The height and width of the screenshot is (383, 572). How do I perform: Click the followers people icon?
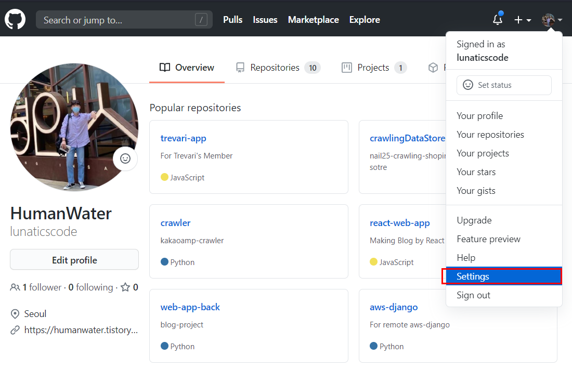[x=15, y=287]
